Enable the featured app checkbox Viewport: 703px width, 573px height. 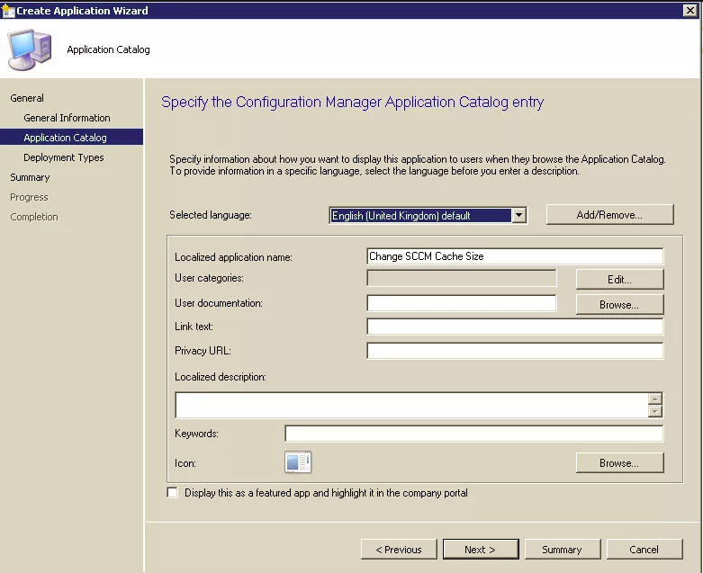click(x=173, y=492)
